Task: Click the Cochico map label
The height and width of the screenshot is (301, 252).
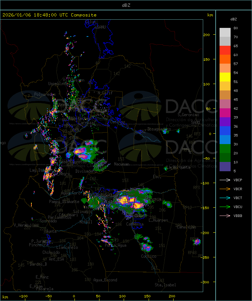Action: point(149,256)
